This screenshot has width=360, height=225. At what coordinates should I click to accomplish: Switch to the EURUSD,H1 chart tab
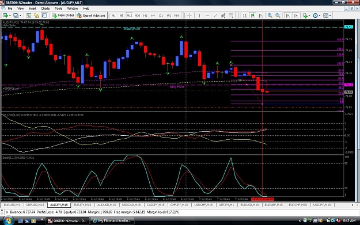coord(12,205)
